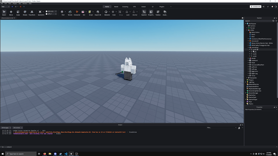Image resolution: width=278 pixels, height=156 pixels.
Task: Insert a new Part
Action: click(63, 12)
